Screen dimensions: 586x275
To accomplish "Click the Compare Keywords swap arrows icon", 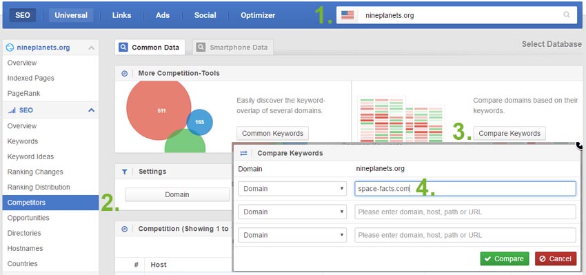I will [243, 153].
